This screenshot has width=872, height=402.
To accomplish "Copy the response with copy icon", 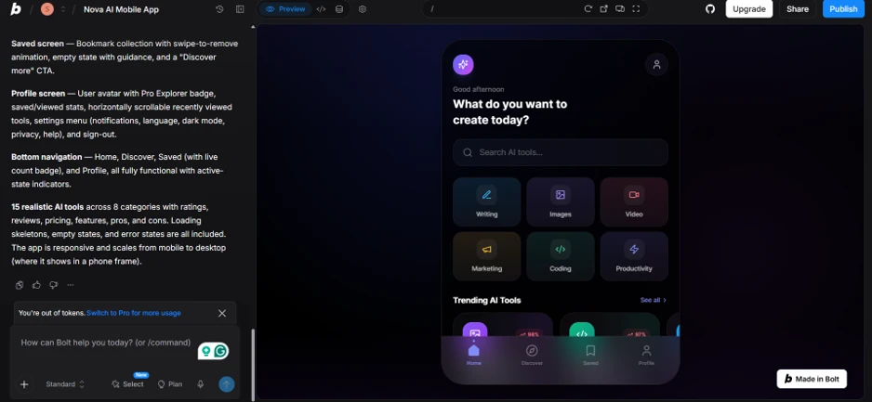I will (20, 285).
